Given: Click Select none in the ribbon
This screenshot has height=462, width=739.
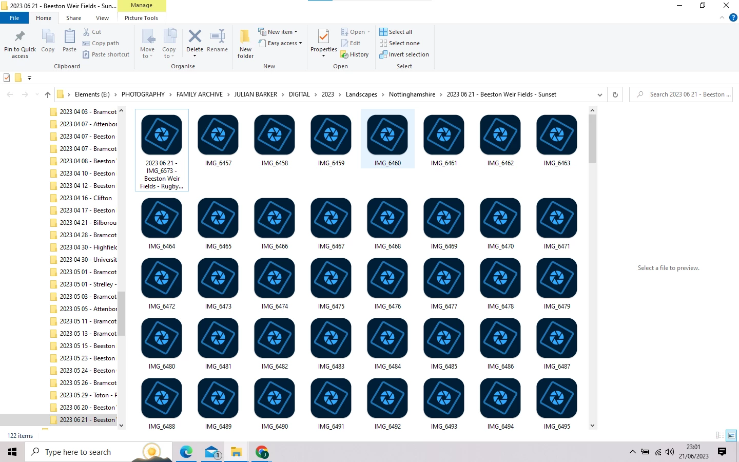Looking at the screenshot, I should 399,43.
